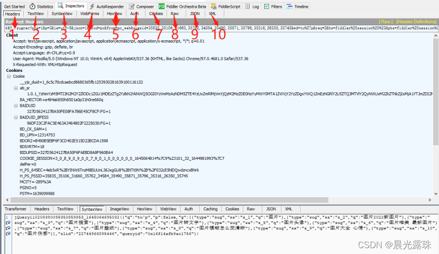Select the __yjs_duid cookie entry
The width and height of the screenshot is (439, 254).
point(82,83)
